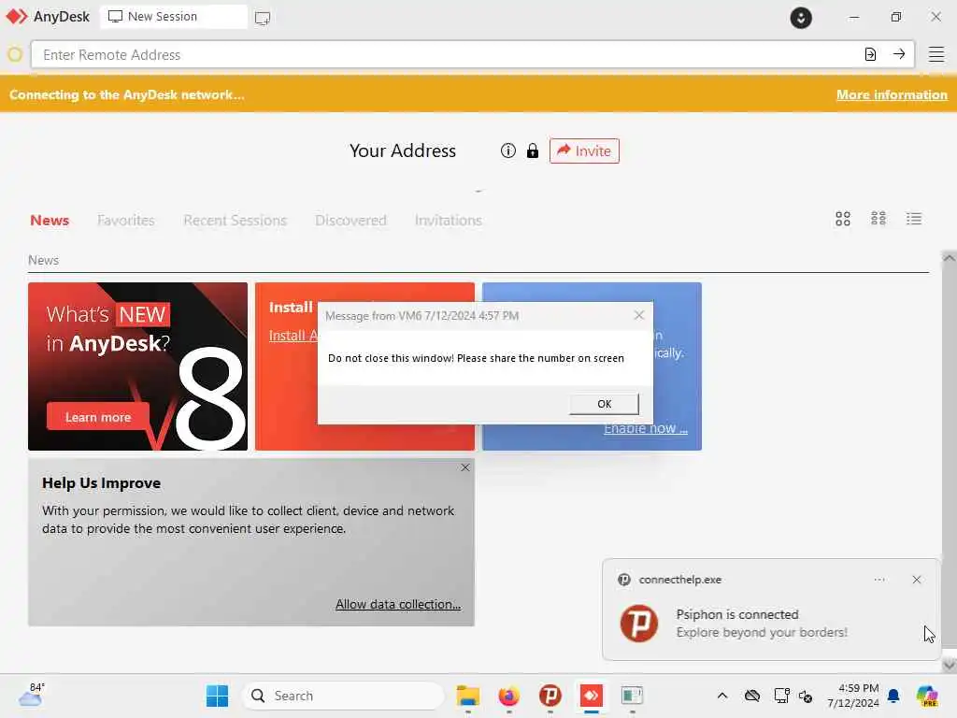
Task: Switch to small tiles view
Action: click(878, 219)
